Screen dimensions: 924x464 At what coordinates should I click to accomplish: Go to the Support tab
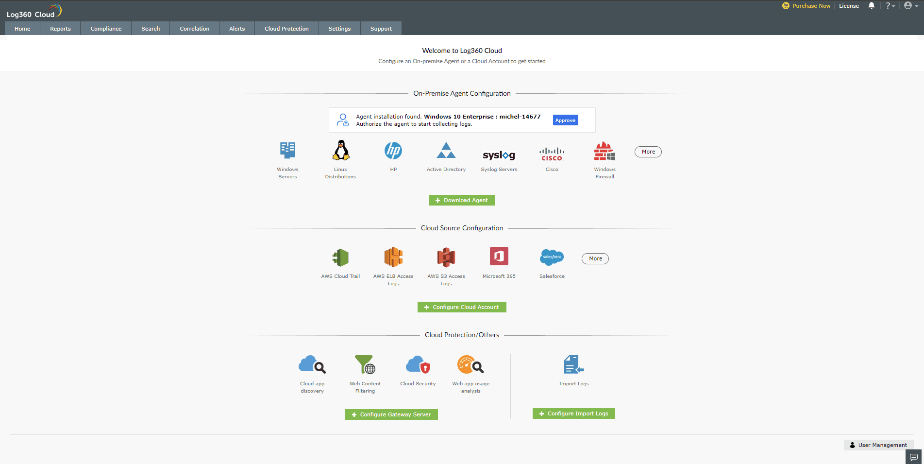381,29
